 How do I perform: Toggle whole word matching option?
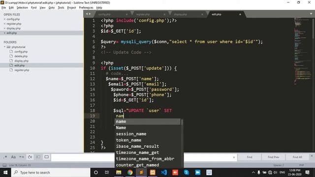(22, 157)
